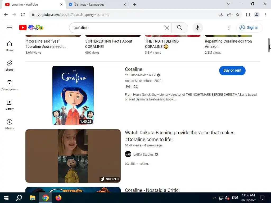Open the YouTube guide hamburger menu
271x203 pixels.
click(x=10, y=27)
